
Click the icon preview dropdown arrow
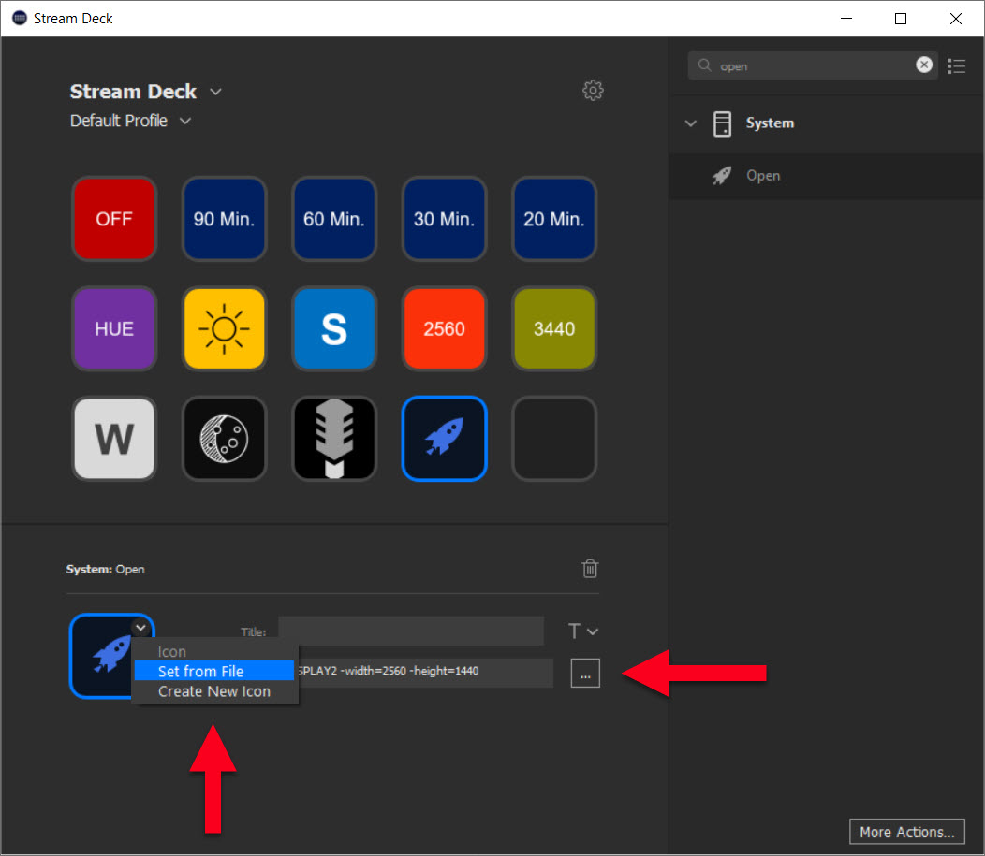pos(140,627)
